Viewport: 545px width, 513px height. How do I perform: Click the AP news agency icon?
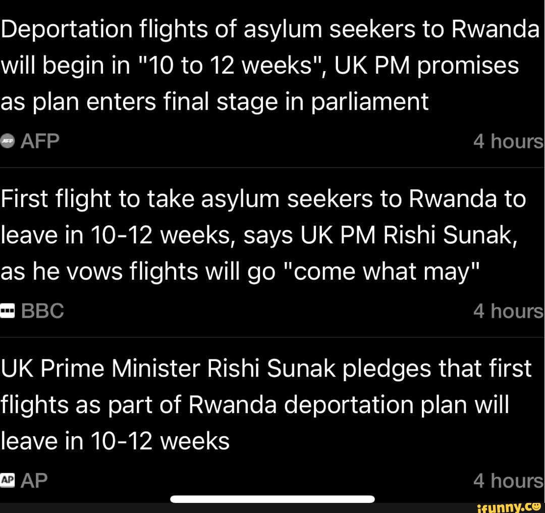click(7, 481)
